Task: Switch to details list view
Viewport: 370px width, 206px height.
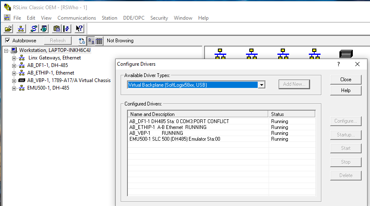Action: tap(99, 41)
